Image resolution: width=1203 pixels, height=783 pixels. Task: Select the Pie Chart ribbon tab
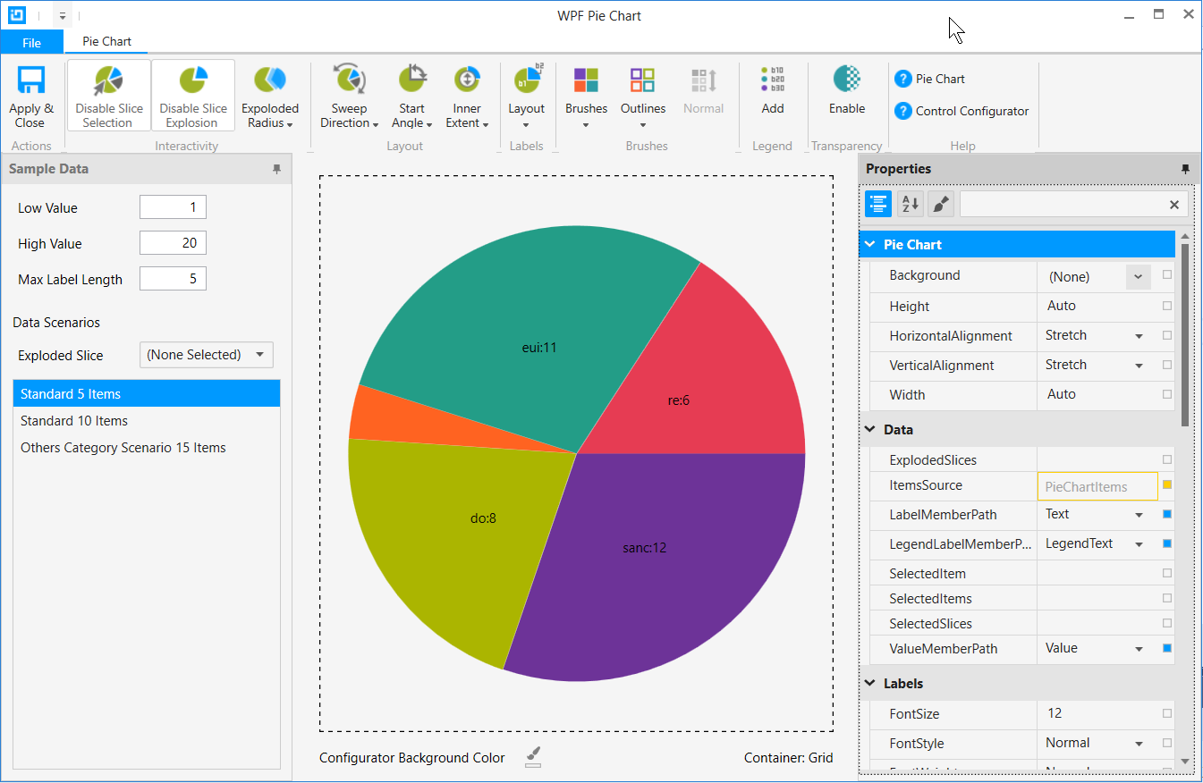106,41
